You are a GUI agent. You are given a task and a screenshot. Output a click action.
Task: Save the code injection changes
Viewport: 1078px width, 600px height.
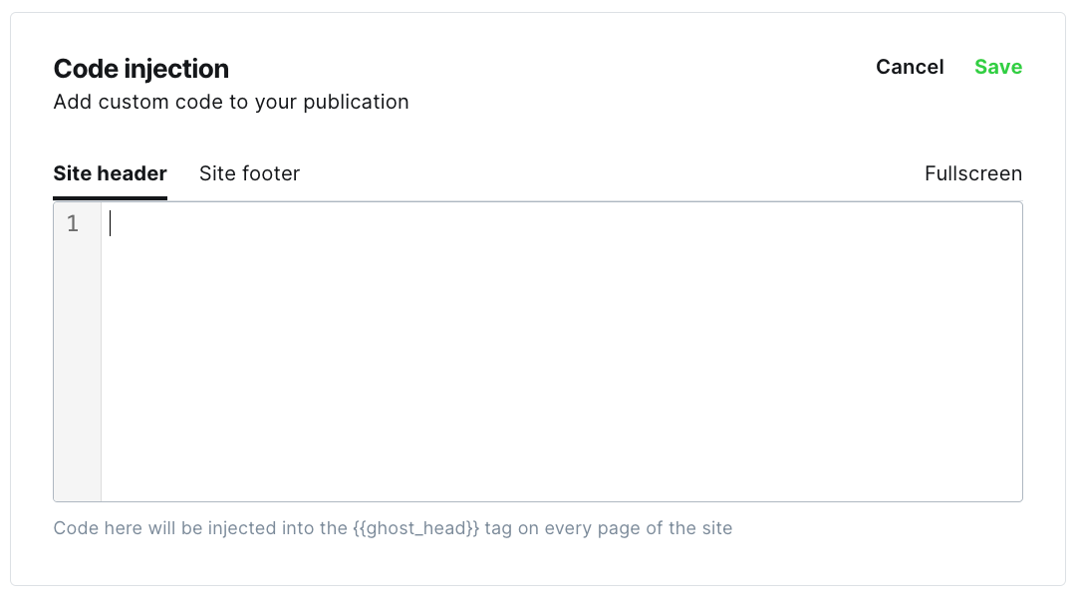pyautogui.click(x=997, y=67)
